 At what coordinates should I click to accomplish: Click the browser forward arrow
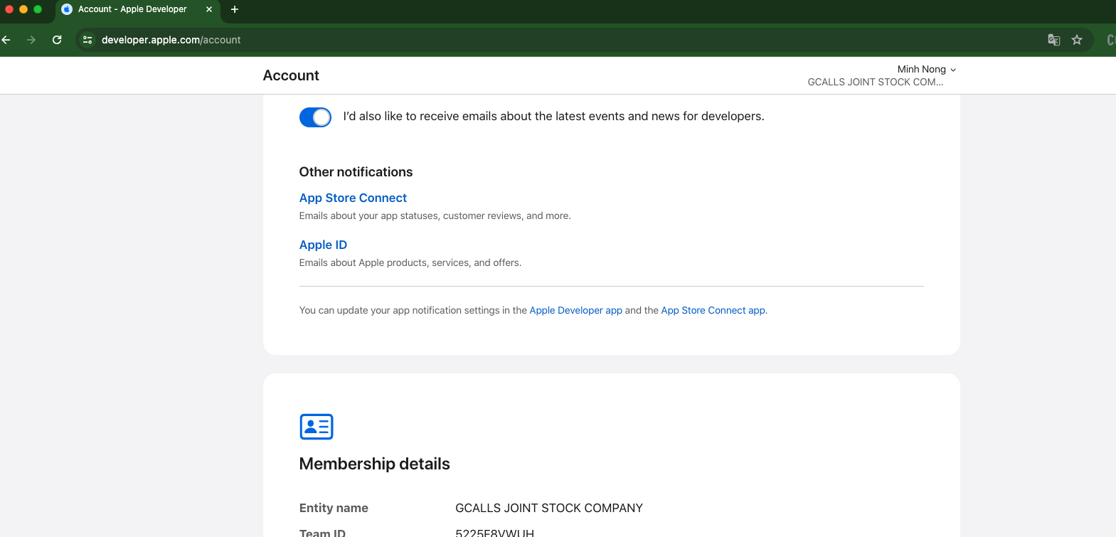[31, 40]
